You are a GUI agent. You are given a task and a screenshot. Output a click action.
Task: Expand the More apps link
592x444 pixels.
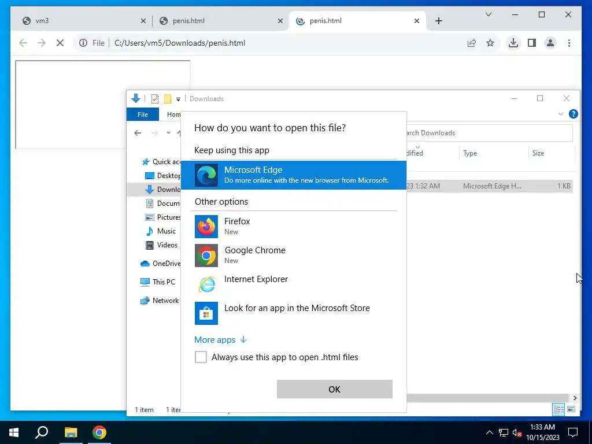coord(220,340)
